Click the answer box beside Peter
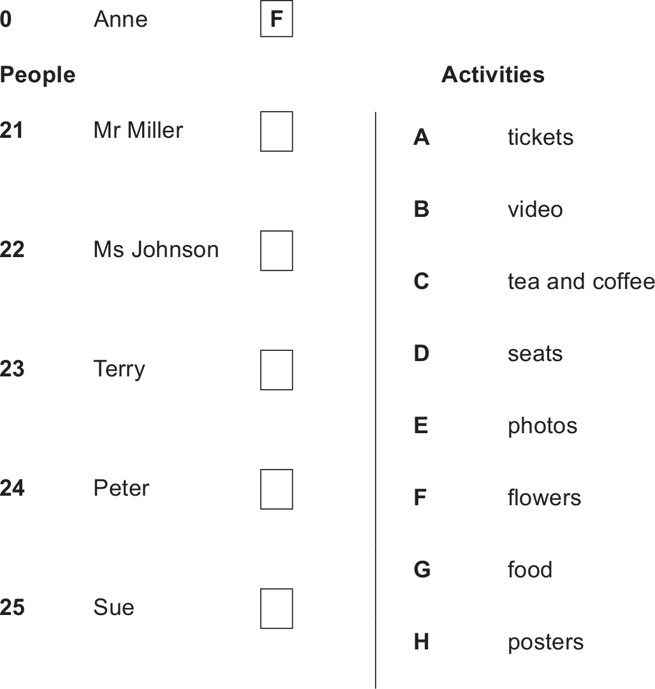This screenshot has width=655, height=689. point(276,489)
